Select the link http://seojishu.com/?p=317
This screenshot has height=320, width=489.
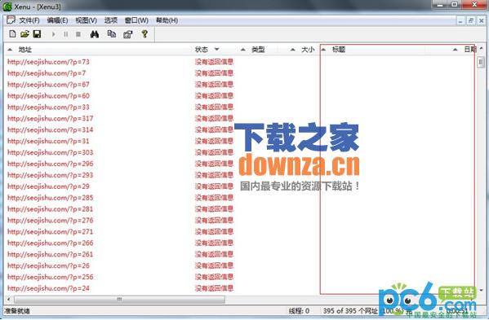[x=51, y=119]
